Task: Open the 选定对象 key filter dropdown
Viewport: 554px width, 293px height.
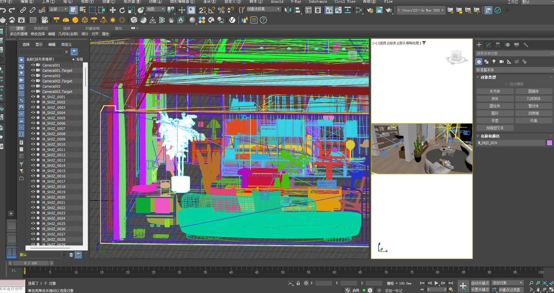Action: click(x=507, y=283)
